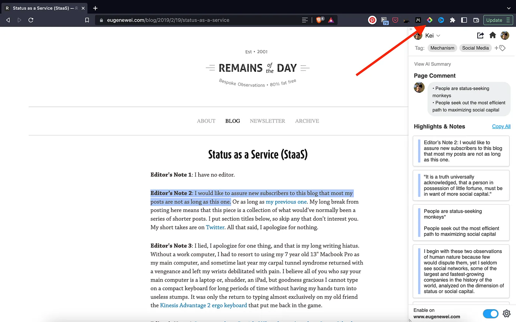
Task: Open the Extensions puzzle menu
Action: point(453,20)
